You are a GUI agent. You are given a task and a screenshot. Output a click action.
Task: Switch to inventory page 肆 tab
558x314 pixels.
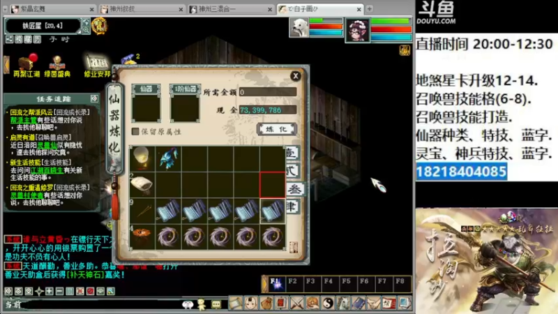(292, 207)
